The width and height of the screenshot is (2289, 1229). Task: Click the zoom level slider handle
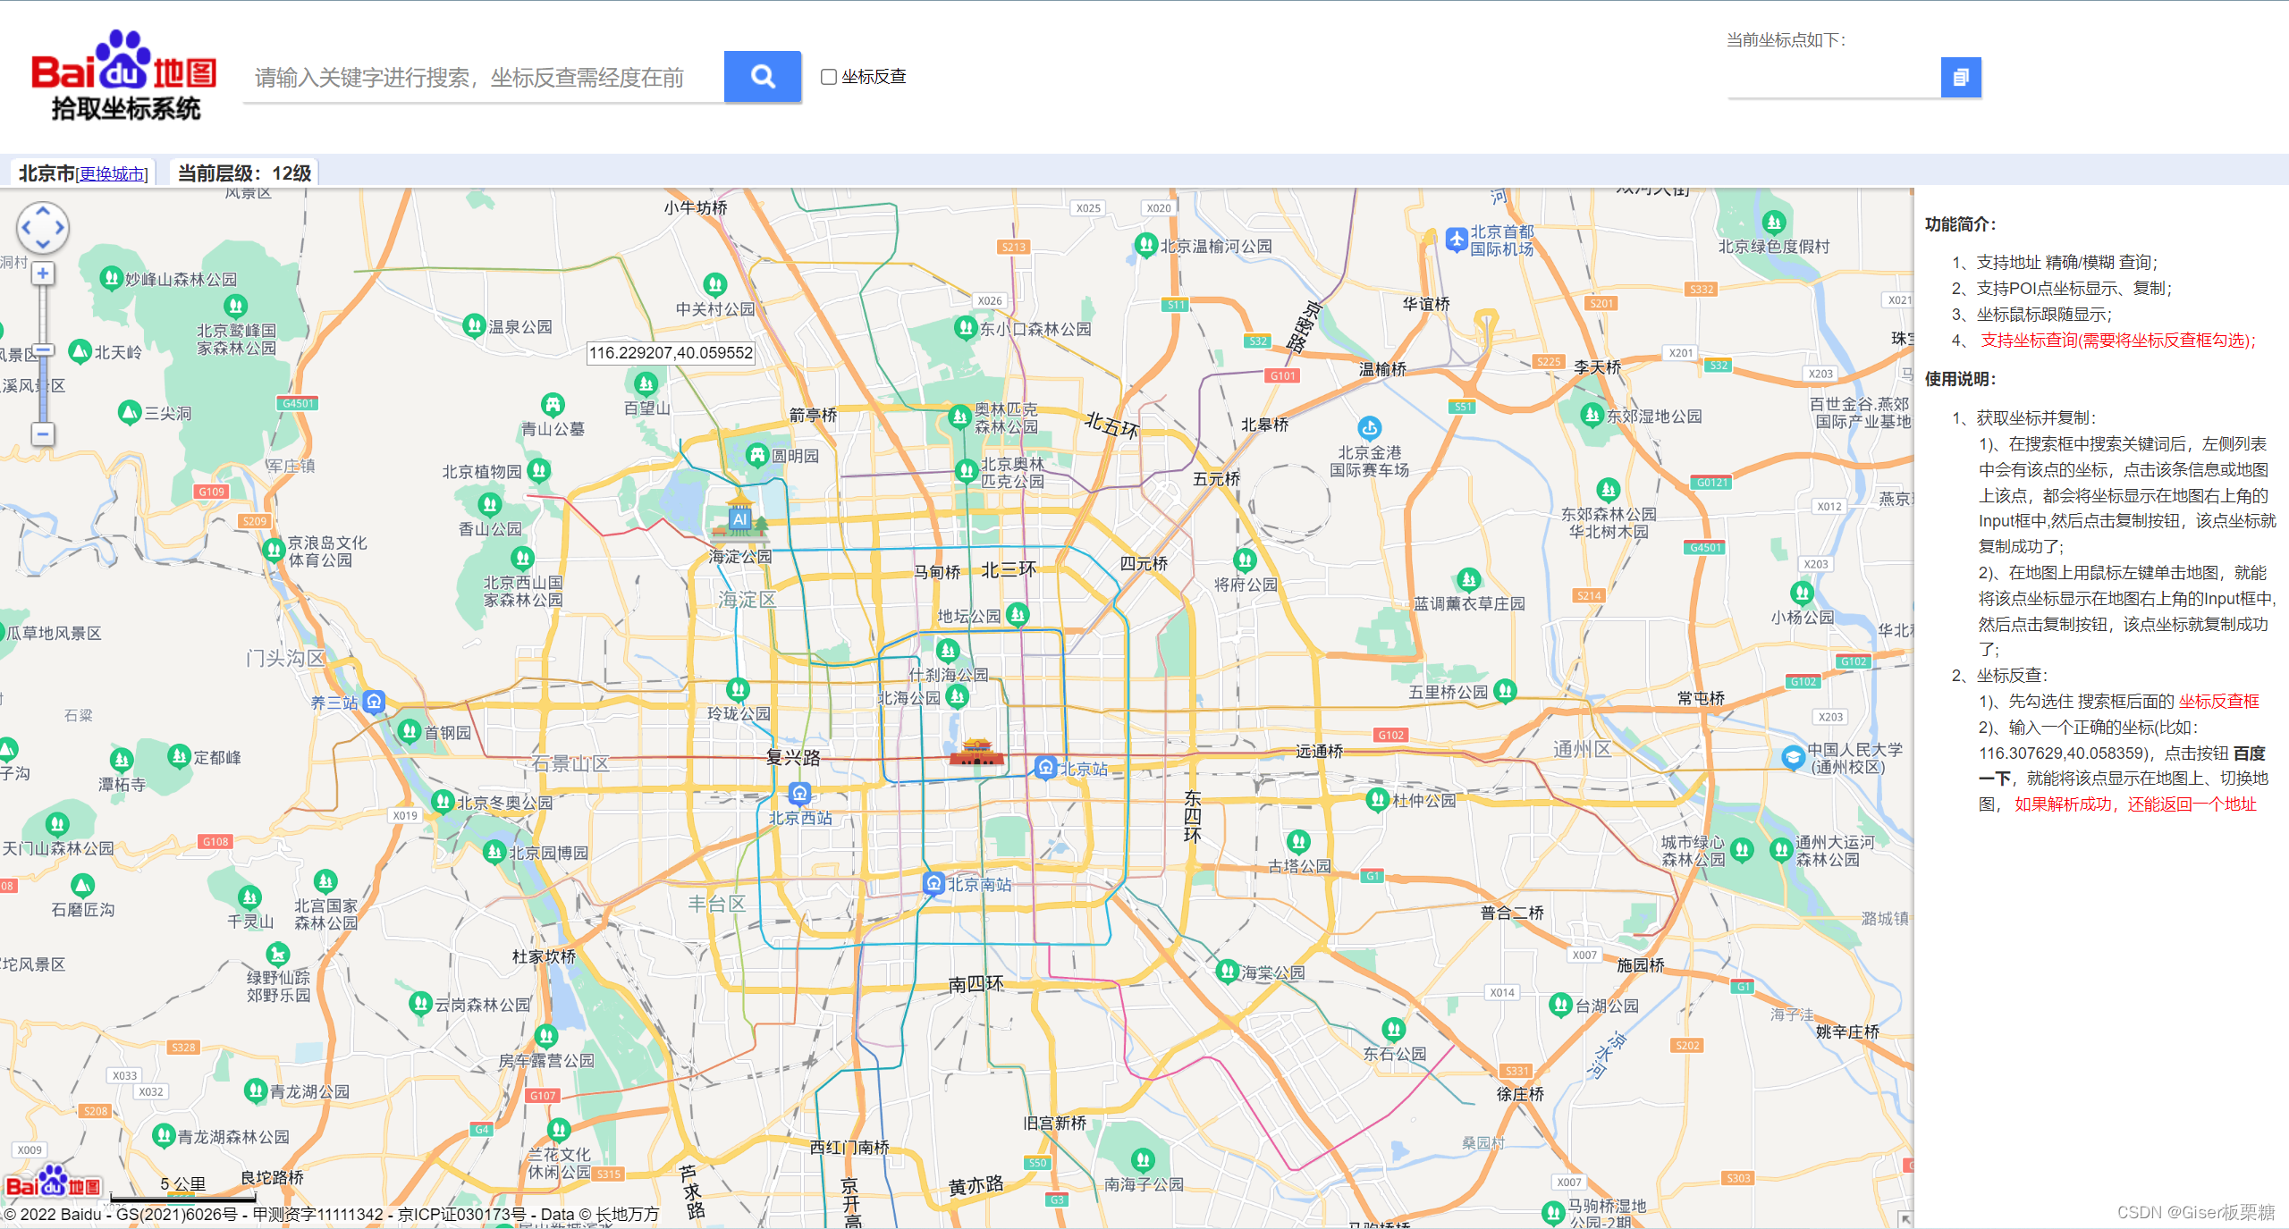pos(43,351)
